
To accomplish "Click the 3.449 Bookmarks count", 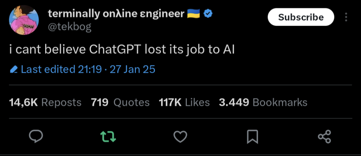I will (x=263, y=102).
